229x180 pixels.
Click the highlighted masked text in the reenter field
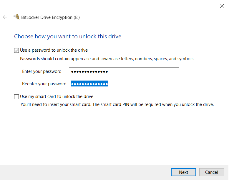click(89, 84)
